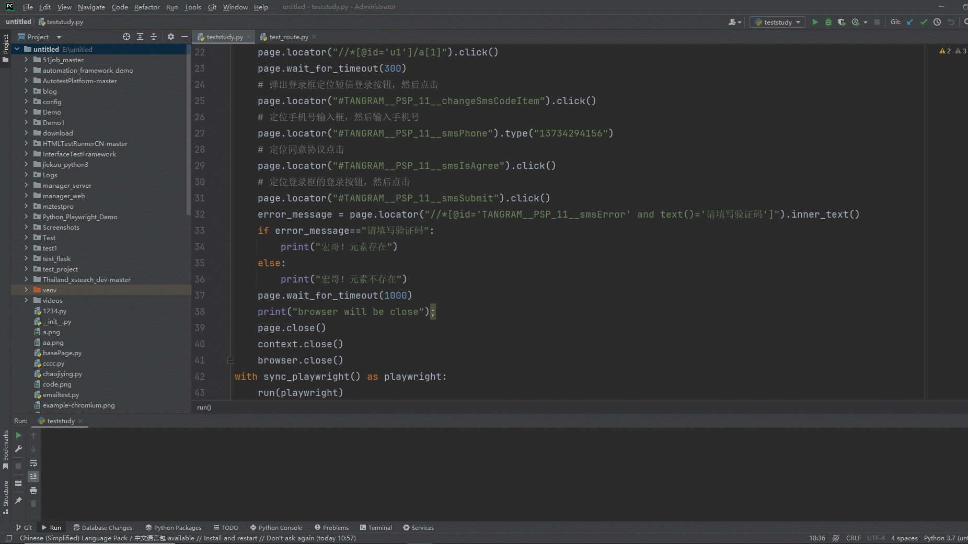Open the Refactor menu
This screenshot has height=544, width=968.
(x=147, y=7)
